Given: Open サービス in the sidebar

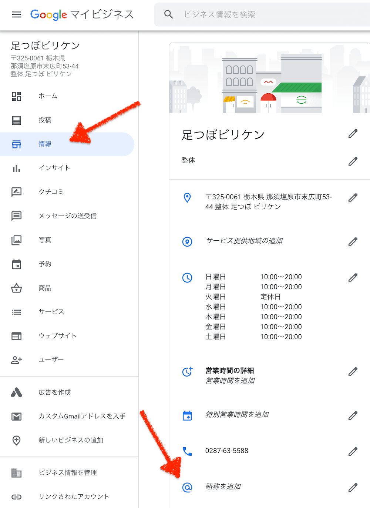Looking at the screenshot, I should click(x=67, y=312).
